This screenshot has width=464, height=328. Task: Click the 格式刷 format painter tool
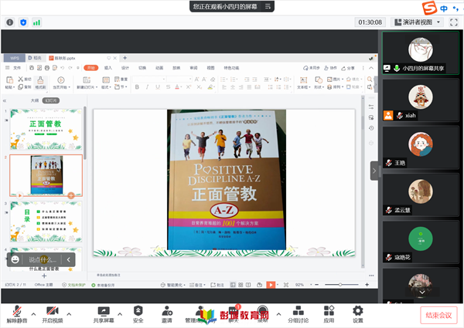40,83
